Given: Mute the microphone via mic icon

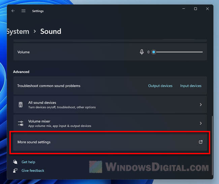Looking at the screenshot, I should 142,52.
